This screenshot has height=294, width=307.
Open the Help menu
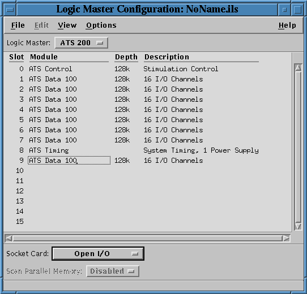coord(287,25)
